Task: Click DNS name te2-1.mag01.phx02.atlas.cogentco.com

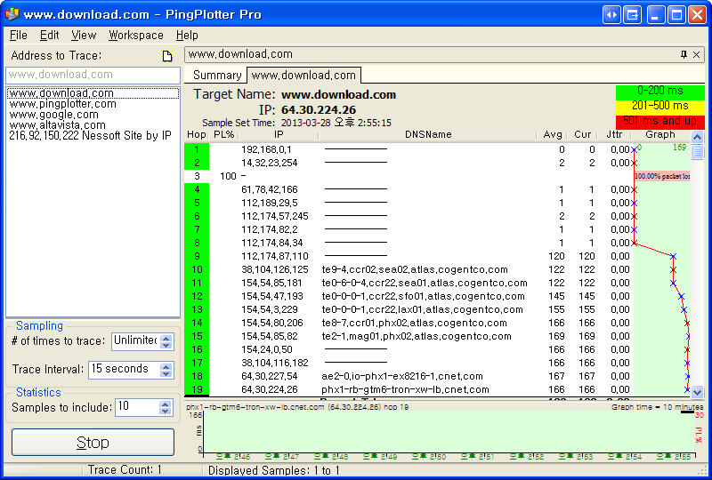Action: pyautogui.click(x=417, y=336)
